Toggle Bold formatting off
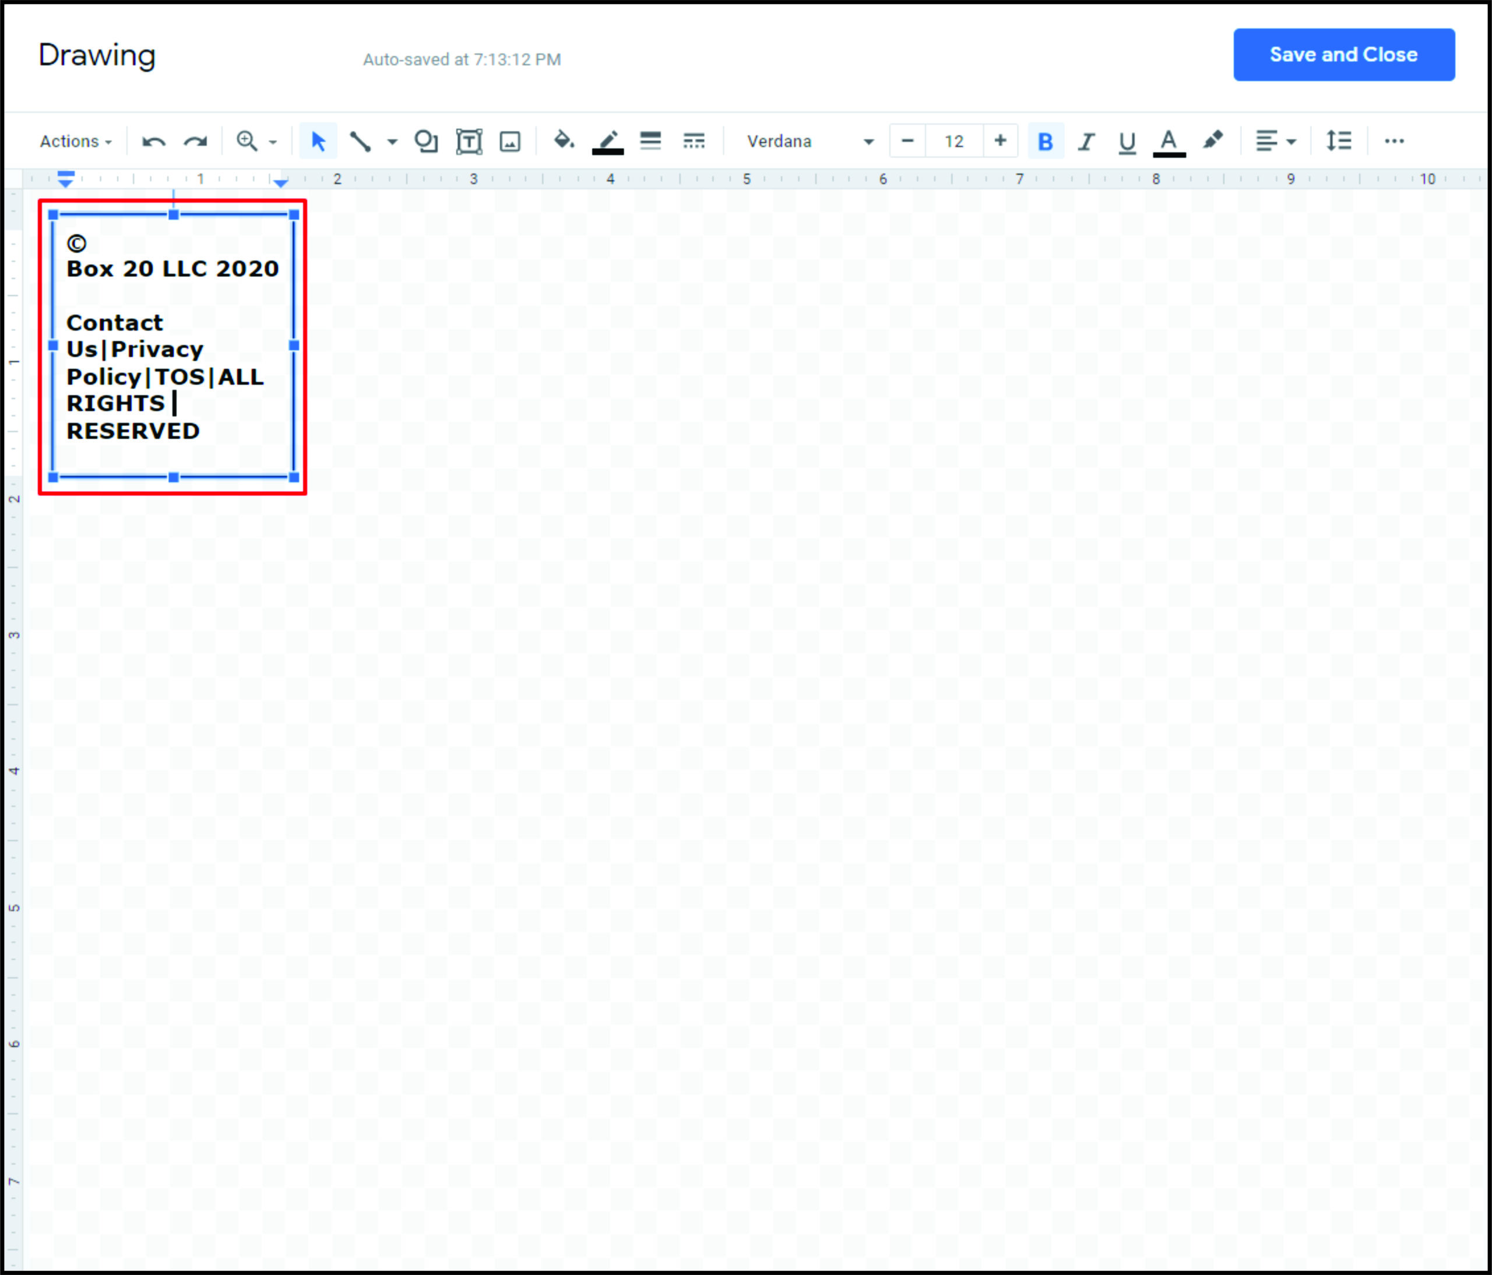Viewport: 1492px width, 1275px height. click(1045, 141)
